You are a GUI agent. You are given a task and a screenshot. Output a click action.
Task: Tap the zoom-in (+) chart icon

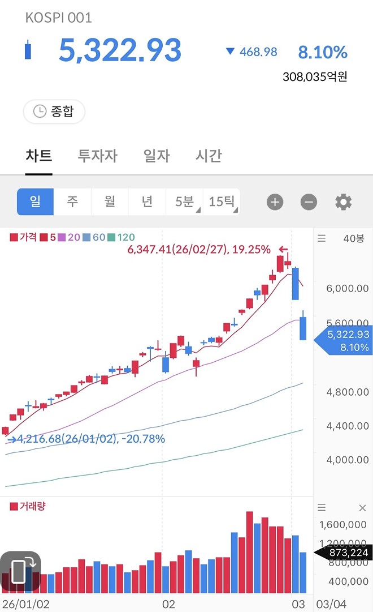pos(275,202)
